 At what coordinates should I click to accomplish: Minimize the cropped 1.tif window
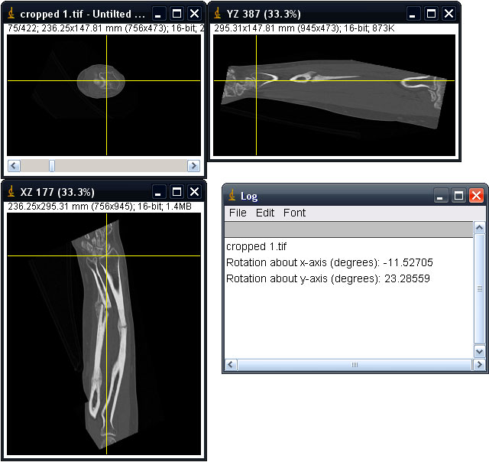click(158, 14)
